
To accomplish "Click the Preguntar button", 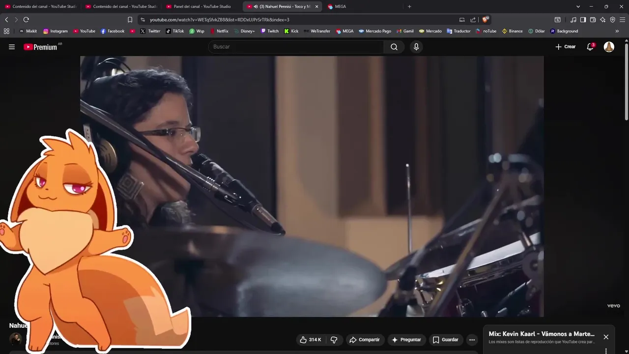I will pos(406,340).
